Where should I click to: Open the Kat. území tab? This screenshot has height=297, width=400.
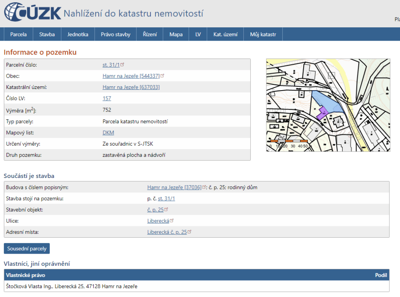click(x=225, y=34)
